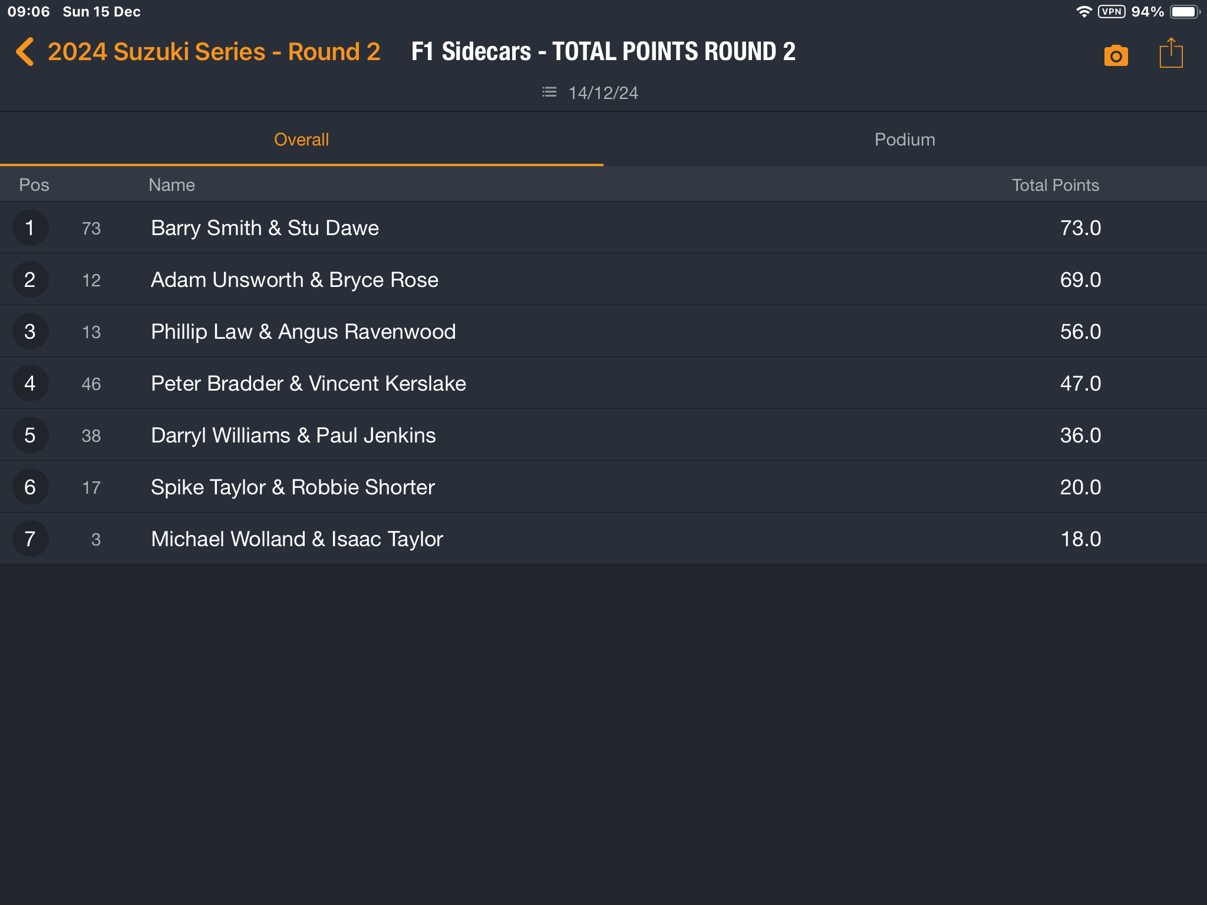Open Barry Smith & Stu Dawe row
The width and height of the screenshot is (1207, 905).
pyautogui.click(x=603, y=228)
